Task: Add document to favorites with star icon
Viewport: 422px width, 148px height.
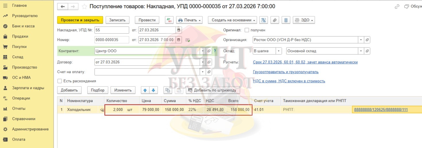Action: point(84,7)
